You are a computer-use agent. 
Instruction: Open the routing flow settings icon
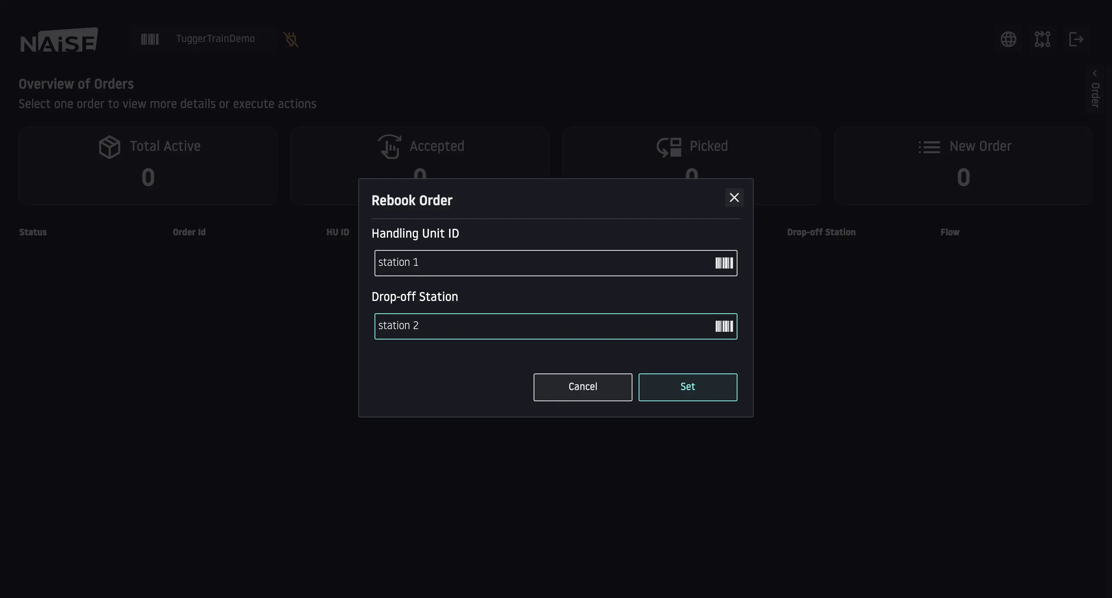coord(1042,39)
